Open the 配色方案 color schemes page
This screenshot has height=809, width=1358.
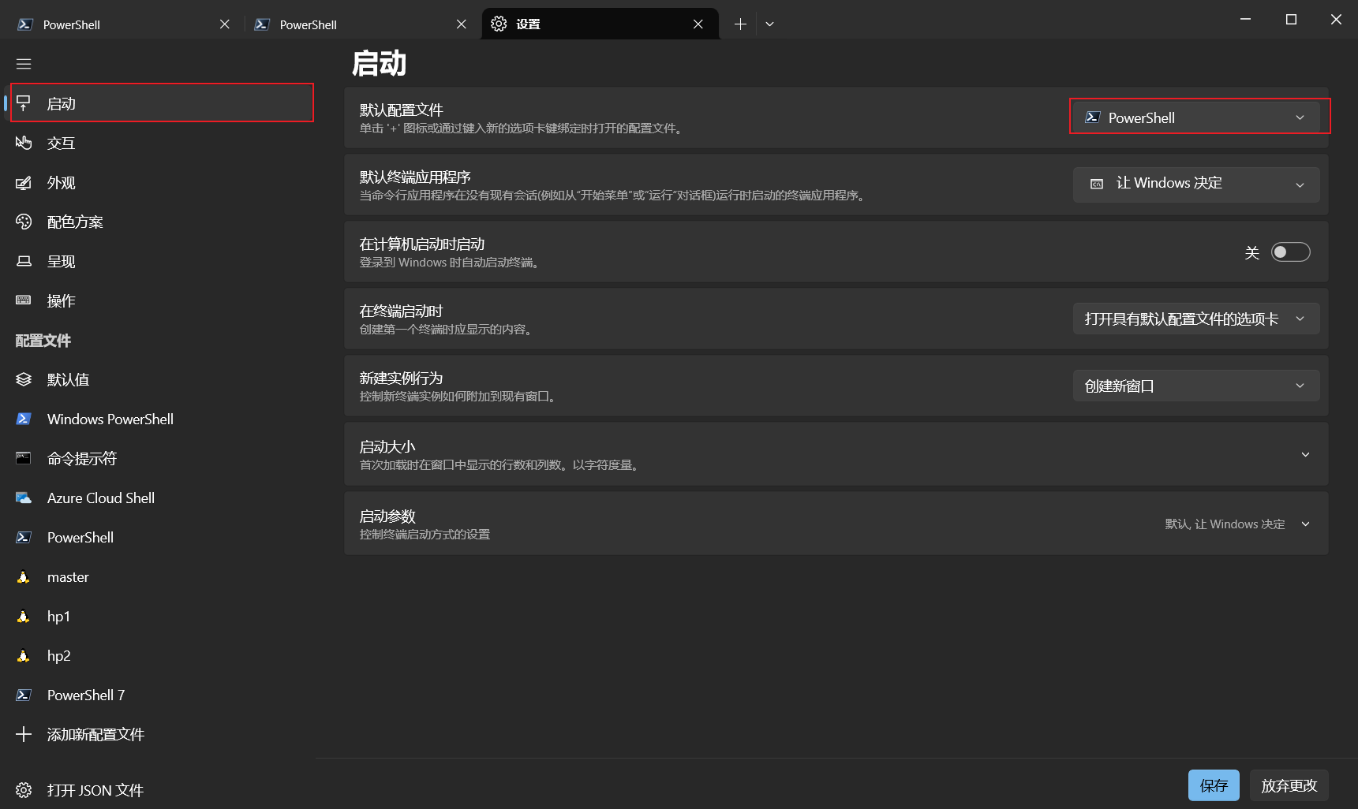(x=75, y=222)
